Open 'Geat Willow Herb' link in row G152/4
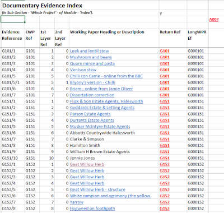 (87, 183)
